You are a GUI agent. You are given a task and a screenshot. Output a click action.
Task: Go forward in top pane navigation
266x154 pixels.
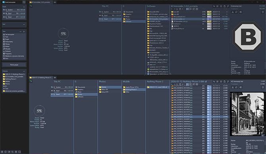coord(174,9)
